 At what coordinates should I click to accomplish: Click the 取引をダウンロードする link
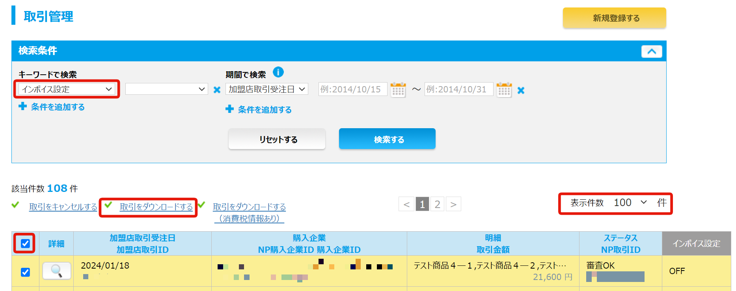(x=156, y=207)
